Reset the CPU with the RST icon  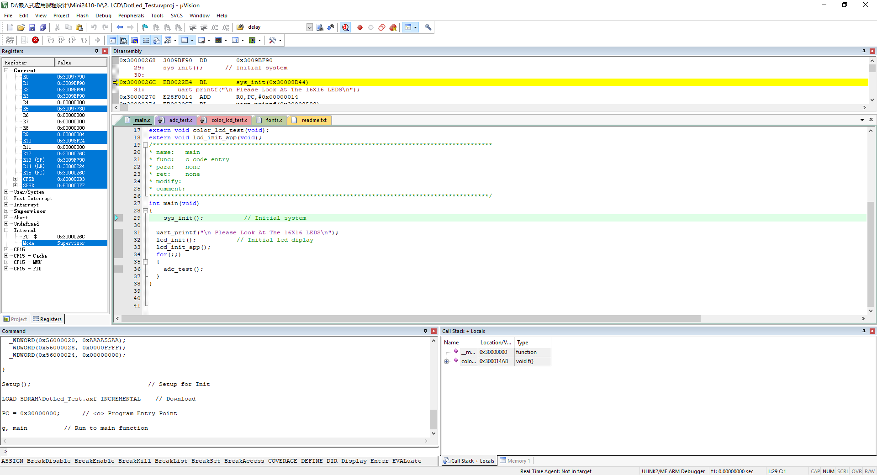[x=10, y=40]
